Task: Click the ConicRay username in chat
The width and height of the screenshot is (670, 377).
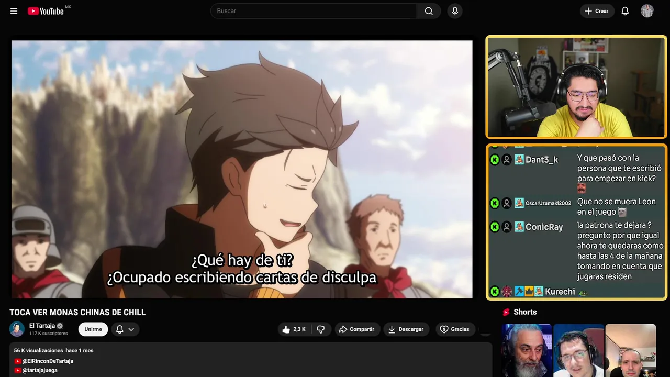Action: pos(544,227)
